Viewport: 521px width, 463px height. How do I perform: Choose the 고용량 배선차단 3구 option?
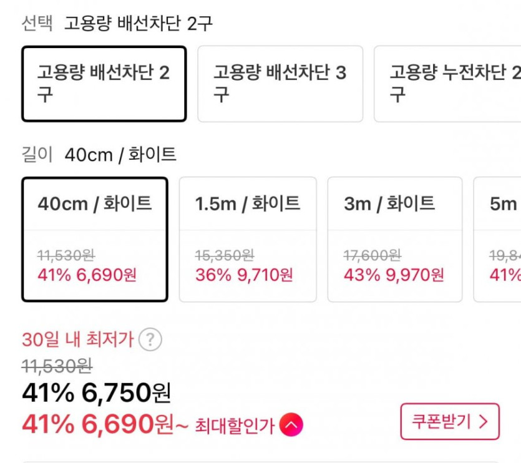280,84
